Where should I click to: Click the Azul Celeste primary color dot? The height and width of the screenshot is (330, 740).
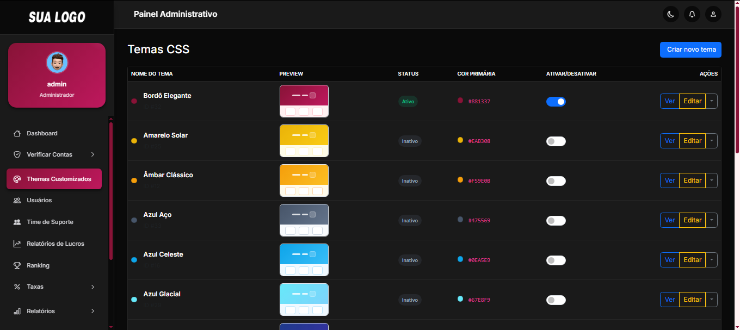[460, 259]
